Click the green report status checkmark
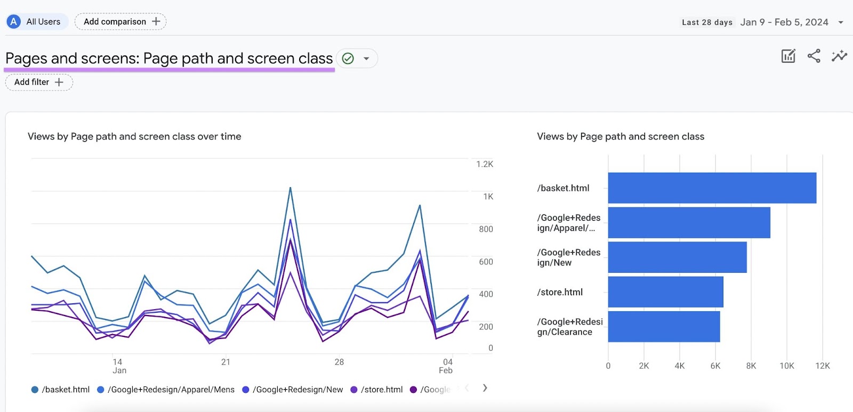Image resolution: width=853 pixels, height=412 pixels. [348, 59]
